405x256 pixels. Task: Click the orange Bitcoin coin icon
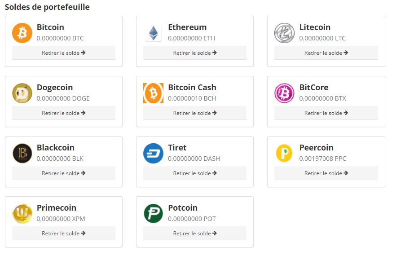pos(22,33)
